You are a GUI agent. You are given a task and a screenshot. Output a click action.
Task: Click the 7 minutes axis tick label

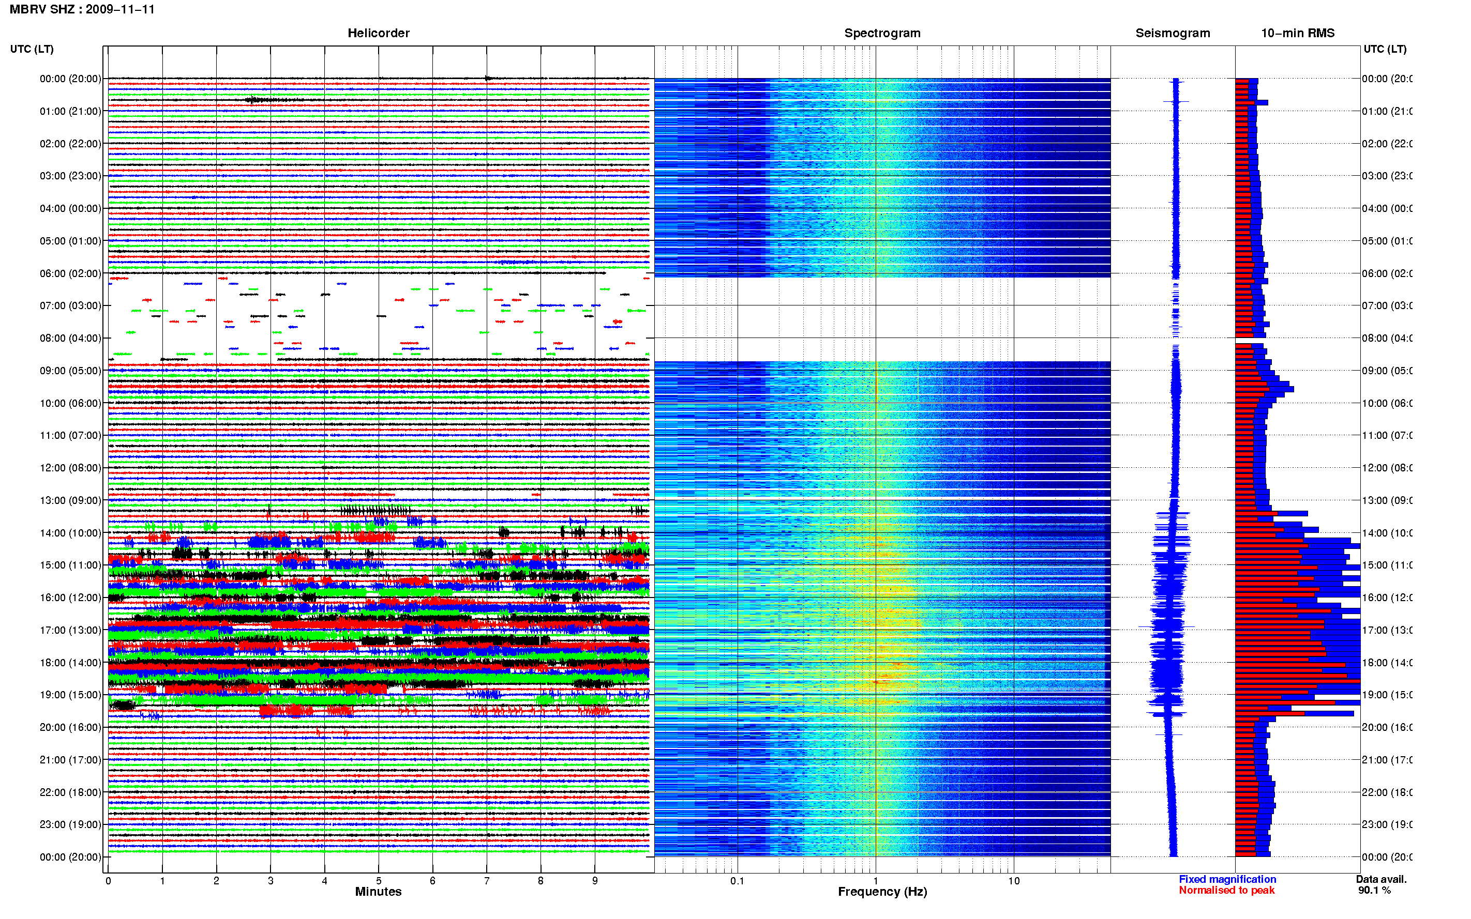[487, 881]
